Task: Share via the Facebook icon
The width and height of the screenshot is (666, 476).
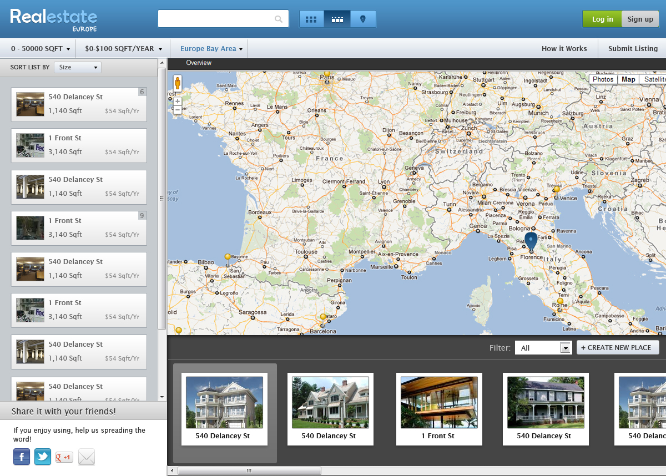Action: click(22, 457)
